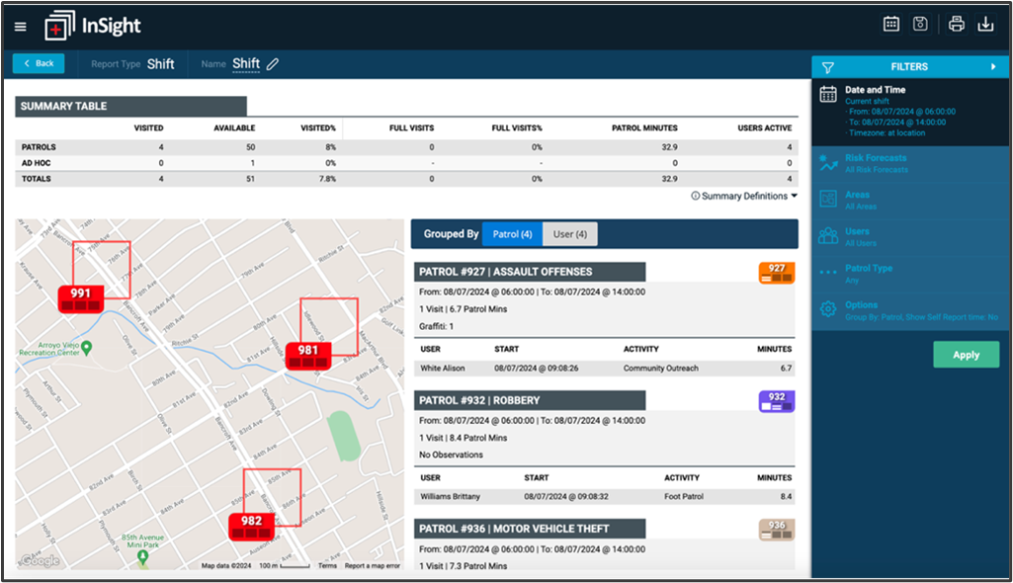Screen dimensions: 1013x583
Task: Select the Users filter icon in the sidebar
Action: 827,235
